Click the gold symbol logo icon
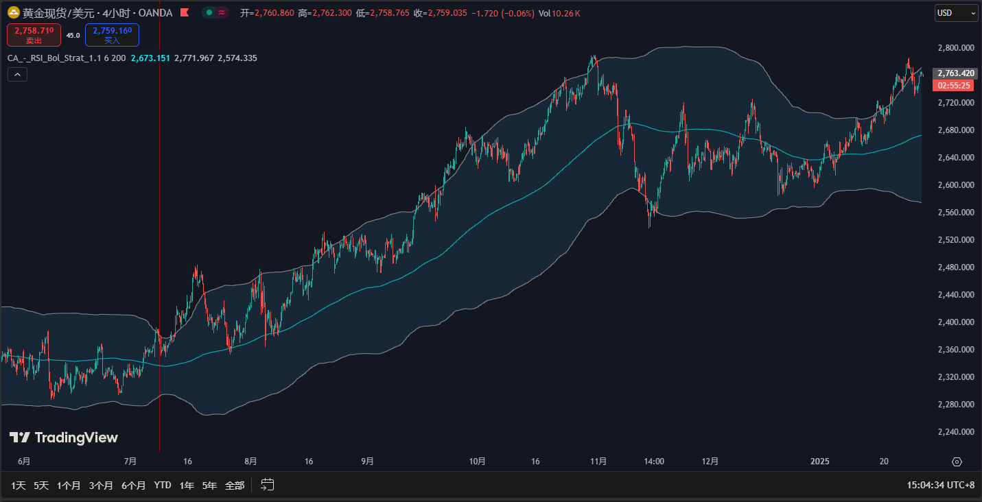The width and height of the screenshot is (982, 502). point(13,13)
